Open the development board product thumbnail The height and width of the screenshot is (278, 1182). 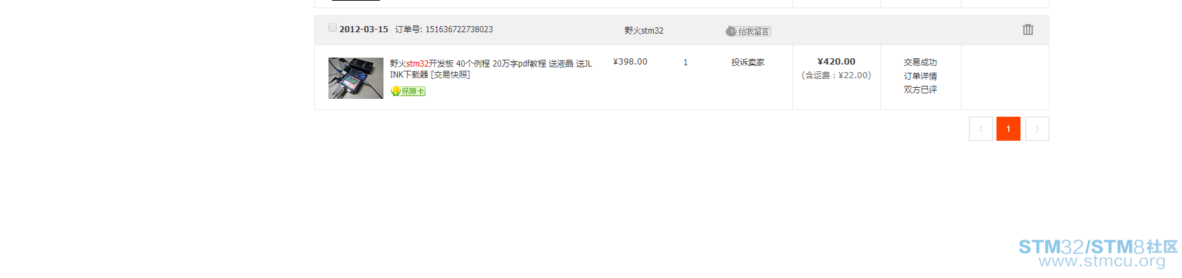pyautogui.click(x=356, y=78)
